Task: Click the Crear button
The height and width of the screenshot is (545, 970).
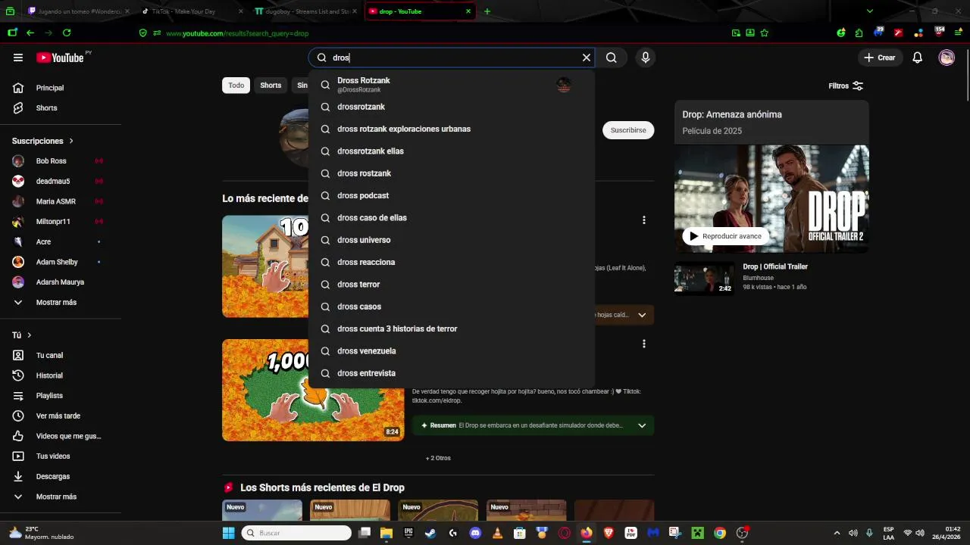Action: [879, 58]
